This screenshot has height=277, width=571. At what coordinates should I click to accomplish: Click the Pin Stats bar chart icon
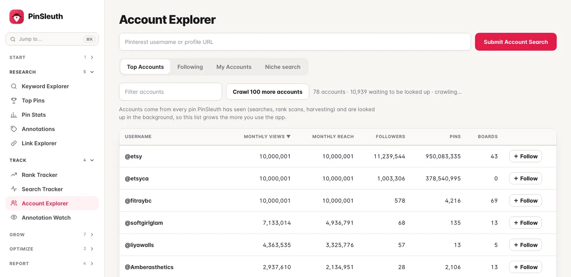pos(14,115)
